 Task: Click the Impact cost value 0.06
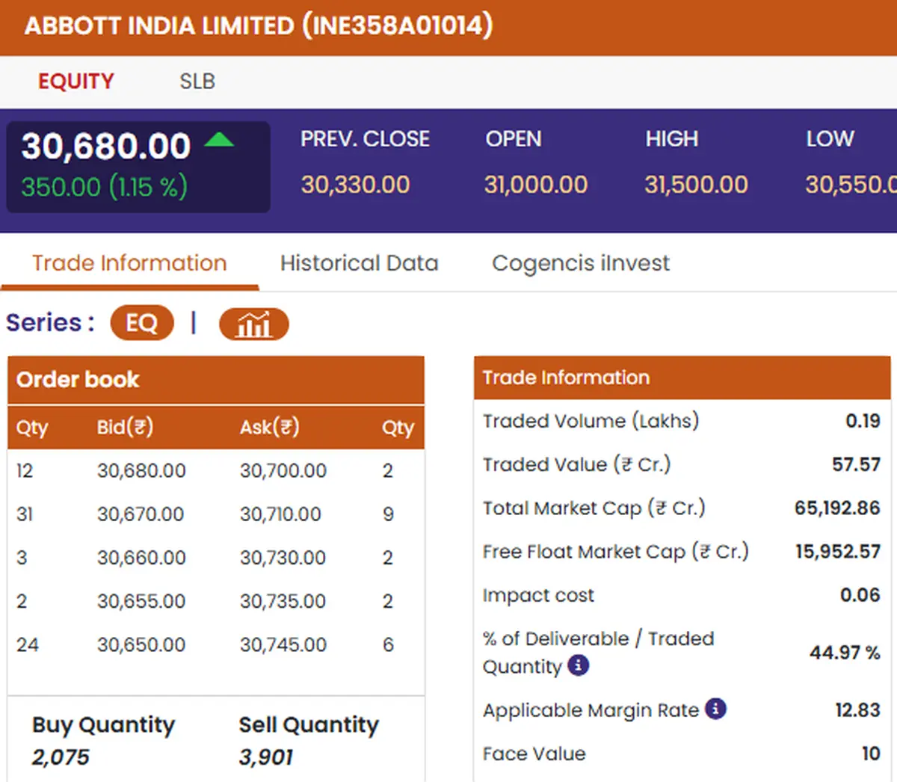coord(860,595)
